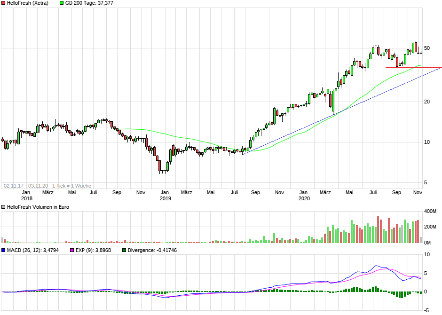Click the MACD axis label -5

tap(426, 310)
